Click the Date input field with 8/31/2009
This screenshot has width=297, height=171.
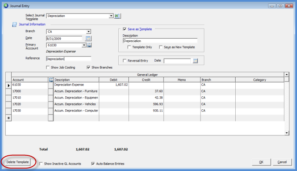pyautogui.click(x=64, y=39)
